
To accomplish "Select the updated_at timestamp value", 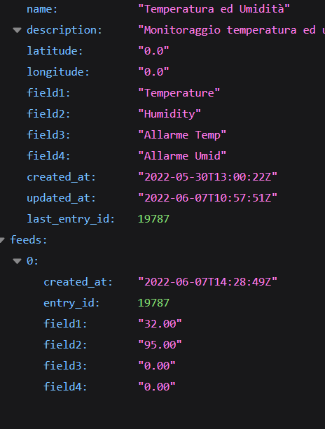I will click(x=207, y=198).
